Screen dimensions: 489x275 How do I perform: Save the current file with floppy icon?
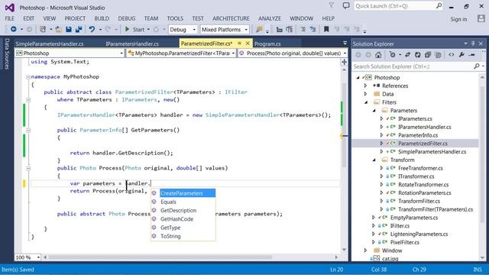tap(69, 29)
